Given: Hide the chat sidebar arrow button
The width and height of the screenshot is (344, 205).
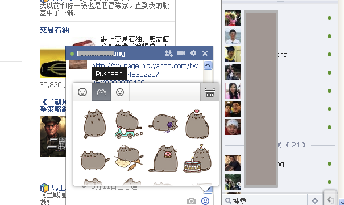Looking at the screenshot, I should 330,200.
